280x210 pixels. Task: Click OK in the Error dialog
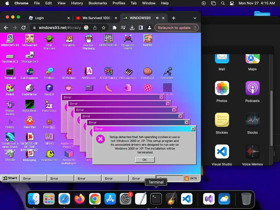(145, 160)
